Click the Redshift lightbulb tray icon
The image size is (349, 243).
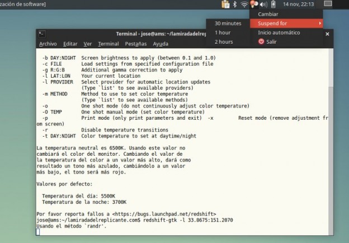point(254,4)
